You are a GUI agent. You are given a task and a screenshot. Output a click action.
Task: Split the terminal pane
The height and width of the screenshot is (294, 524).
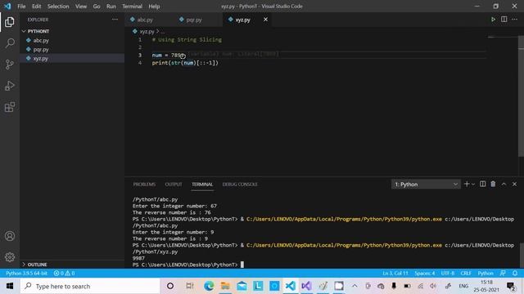click(482, 184)
